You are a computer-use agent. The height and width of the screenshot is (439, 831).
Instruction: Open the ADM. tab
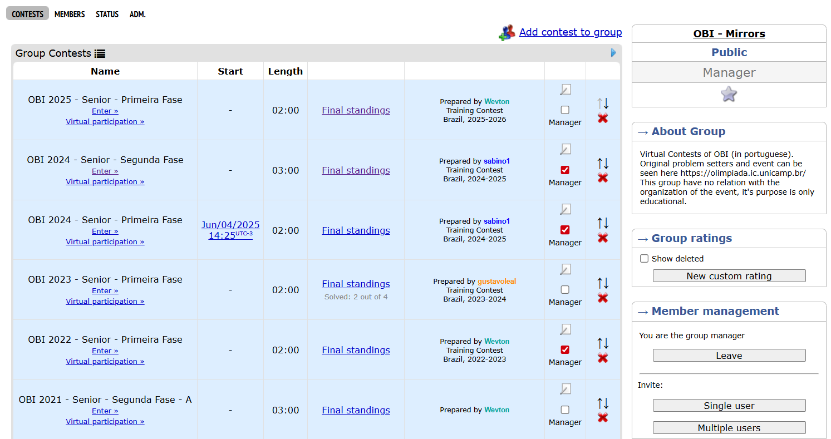coord(137,14)
